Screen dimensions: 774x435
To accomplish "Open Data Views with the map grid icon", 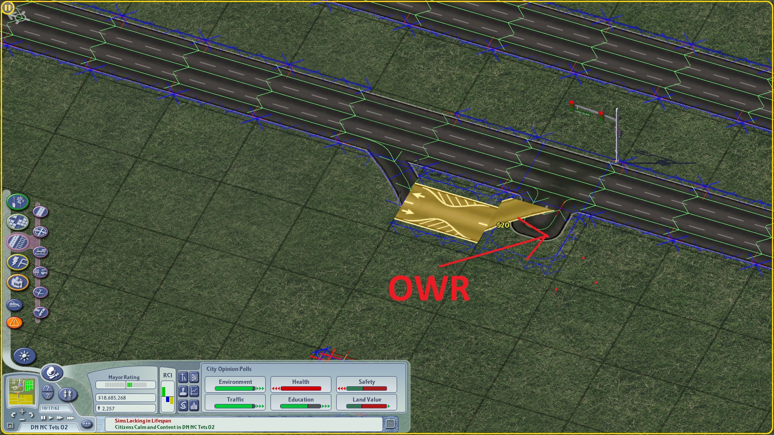I will click(194, 377).
